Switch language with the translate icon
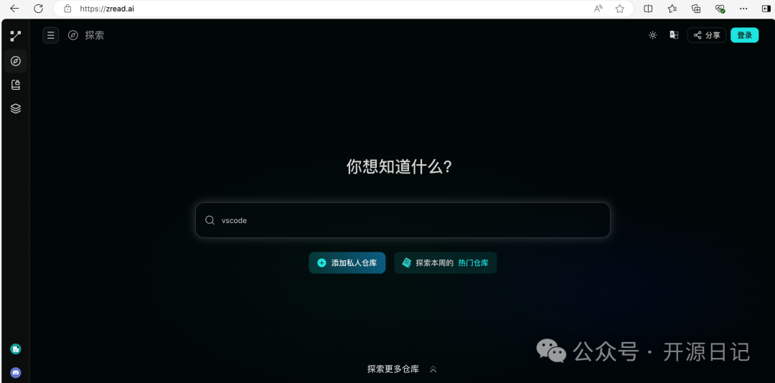775x383 pixels. point(674,34)
